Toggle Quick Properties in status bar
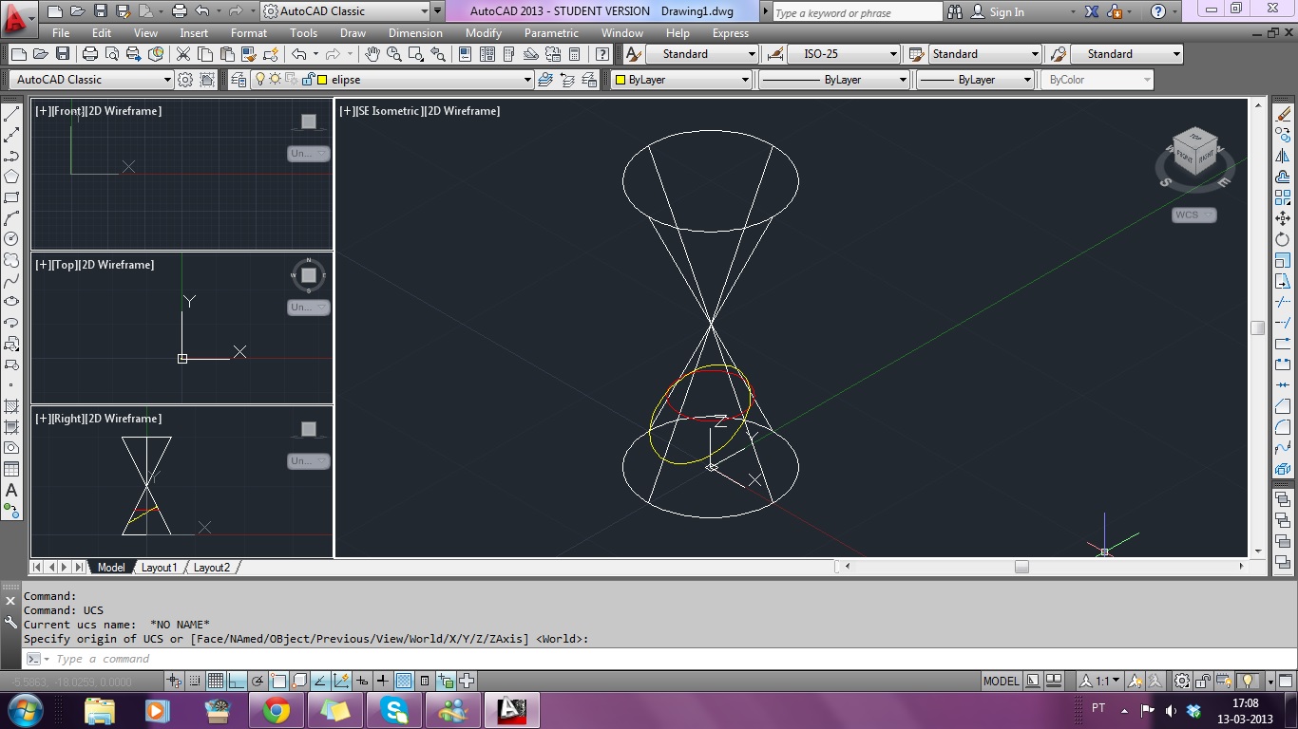The height and width of the screenshot is (729, 1298). click(425, 681)
